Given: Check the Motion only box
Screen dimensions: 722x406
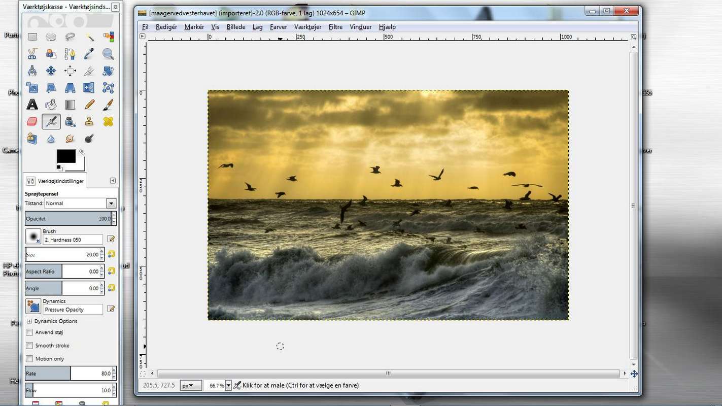Looking at the screenshot, I should [x=29, y=359].
